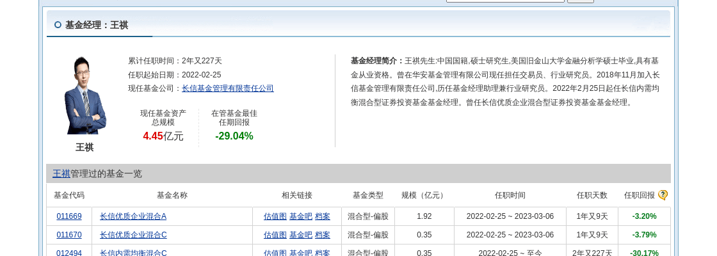Open the 长信内需均衡混合C fund page
Image resolution: width=717 pixels, height=256 pixels.
pyautogui.click(x=133, y=253)
